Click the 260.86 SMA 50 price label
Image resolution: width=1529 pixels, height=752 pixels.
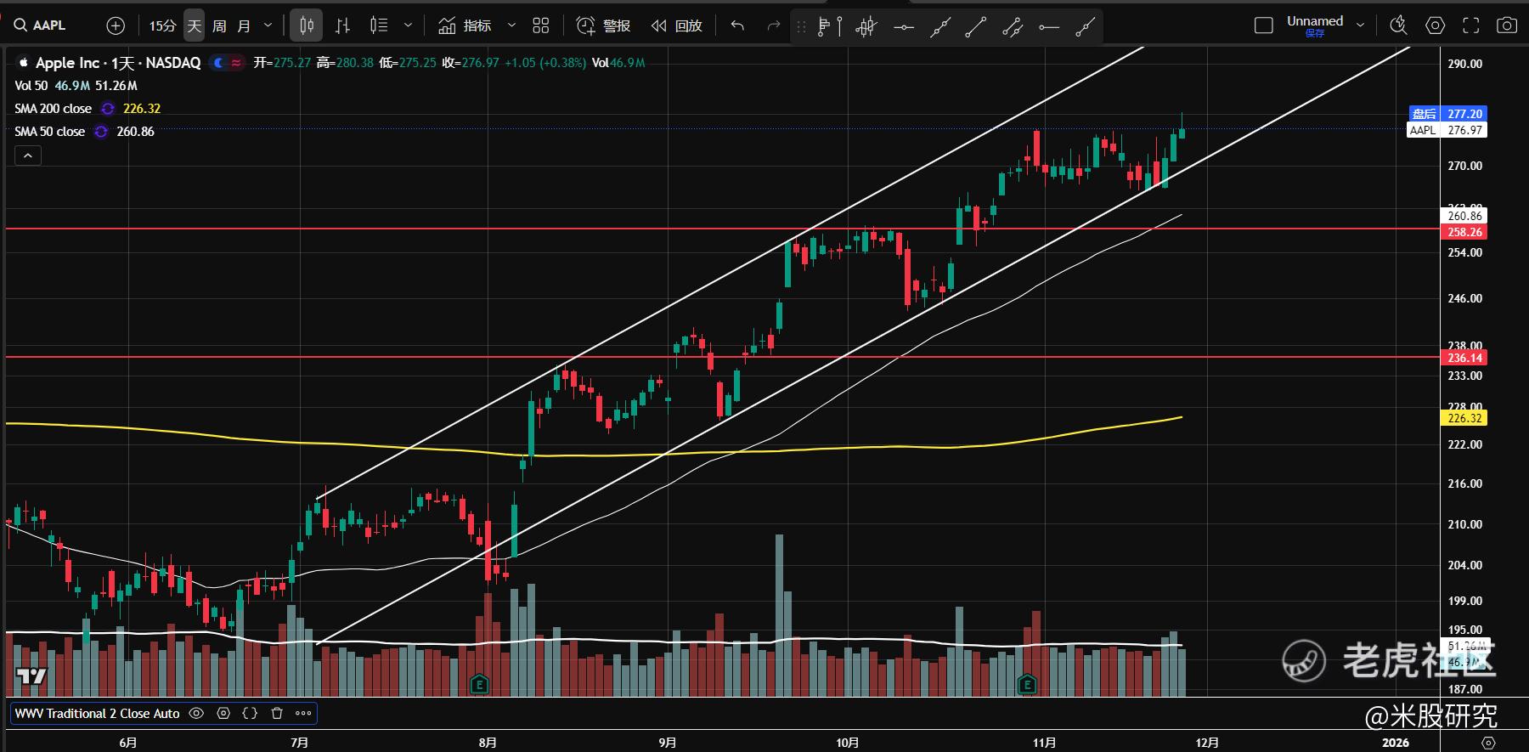click(1464, 216)
